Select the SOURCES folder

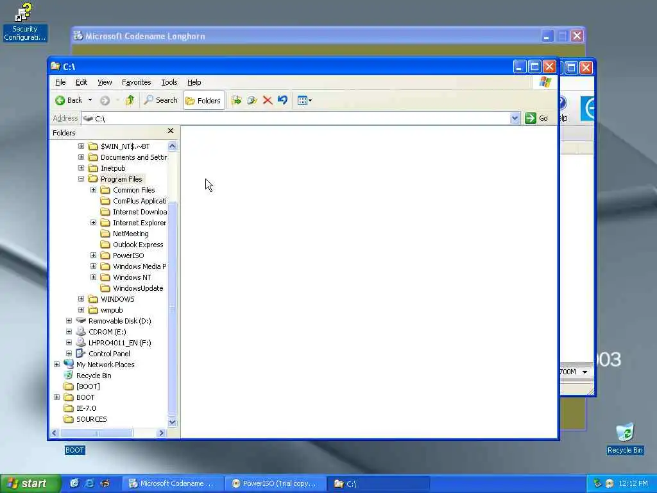coord(91,419)
